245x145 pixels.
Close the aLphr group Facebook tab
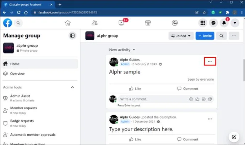pyautogui.click(x=51, y=5)
